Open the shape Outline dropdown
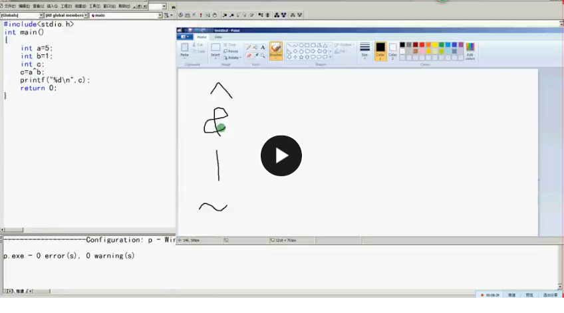This screenshot has width=564, height=313. click(345, 45)
